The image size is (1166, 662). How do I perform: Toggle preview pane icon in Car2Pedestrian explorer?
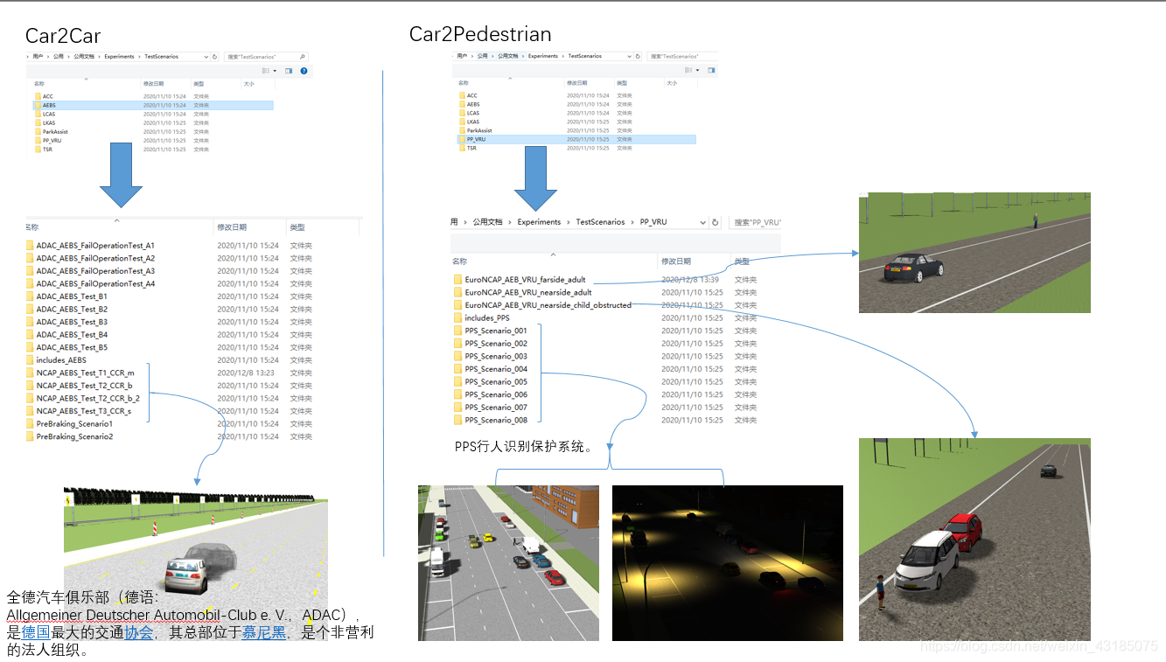point(711,70)
